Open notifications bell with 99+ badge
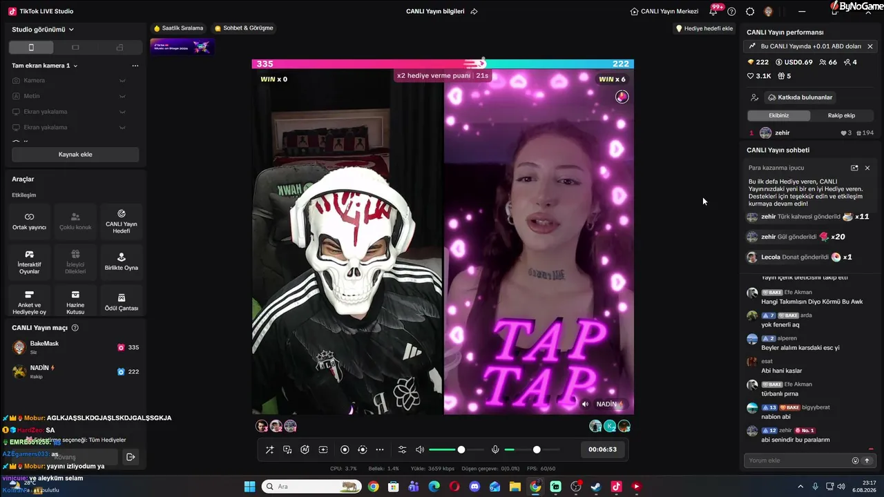Viewport: 884px width, 497px height. 713,11
